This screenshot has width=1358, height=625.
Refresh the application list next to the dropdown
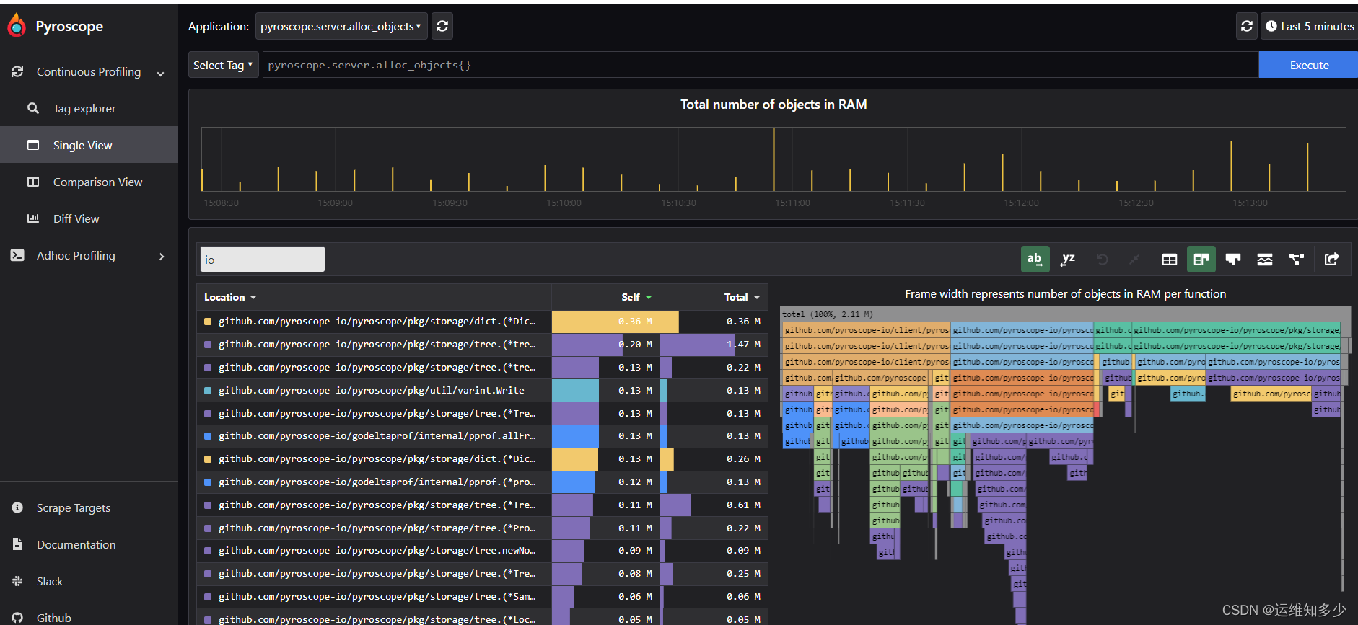click(442, 26)
